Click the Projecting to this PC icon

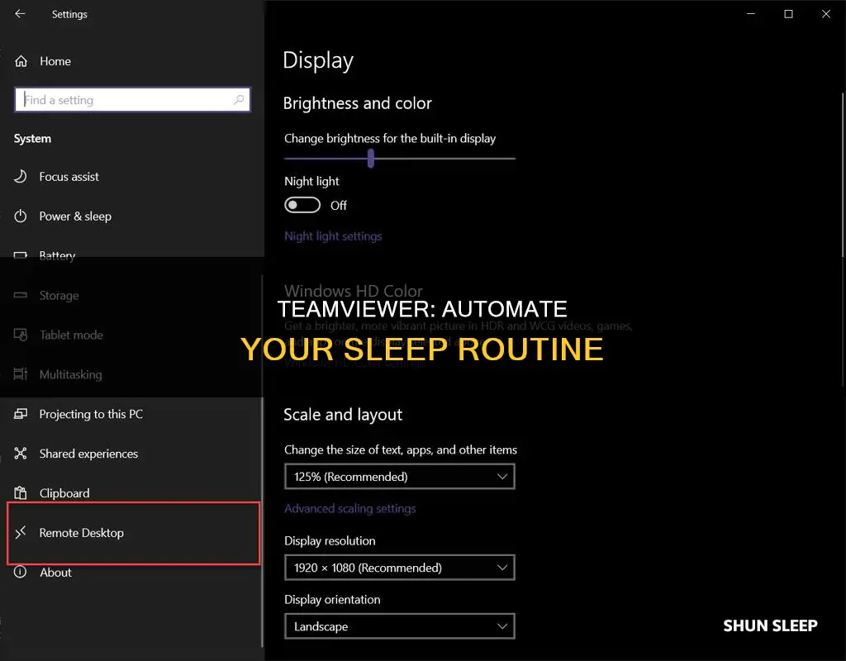[21, 414]
